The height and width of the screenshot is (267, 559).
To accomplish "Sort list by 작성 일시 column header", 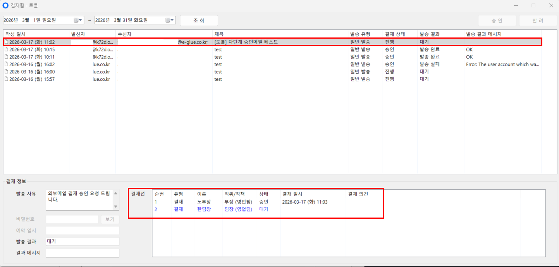I will 15,34.
